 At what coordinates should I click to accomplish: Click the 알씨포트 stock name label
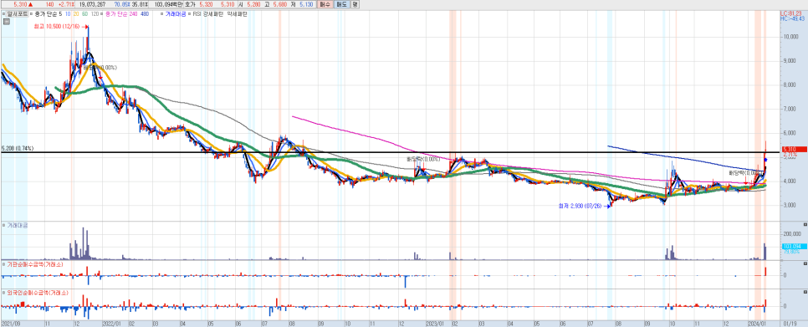coord(17,14)
